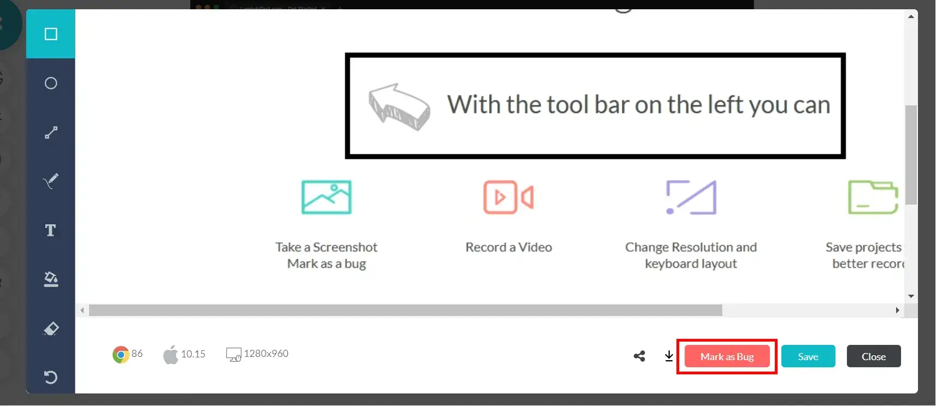Click the 1280x960 resolution indicator
This screenshot has width=936, height=406.
257,354
